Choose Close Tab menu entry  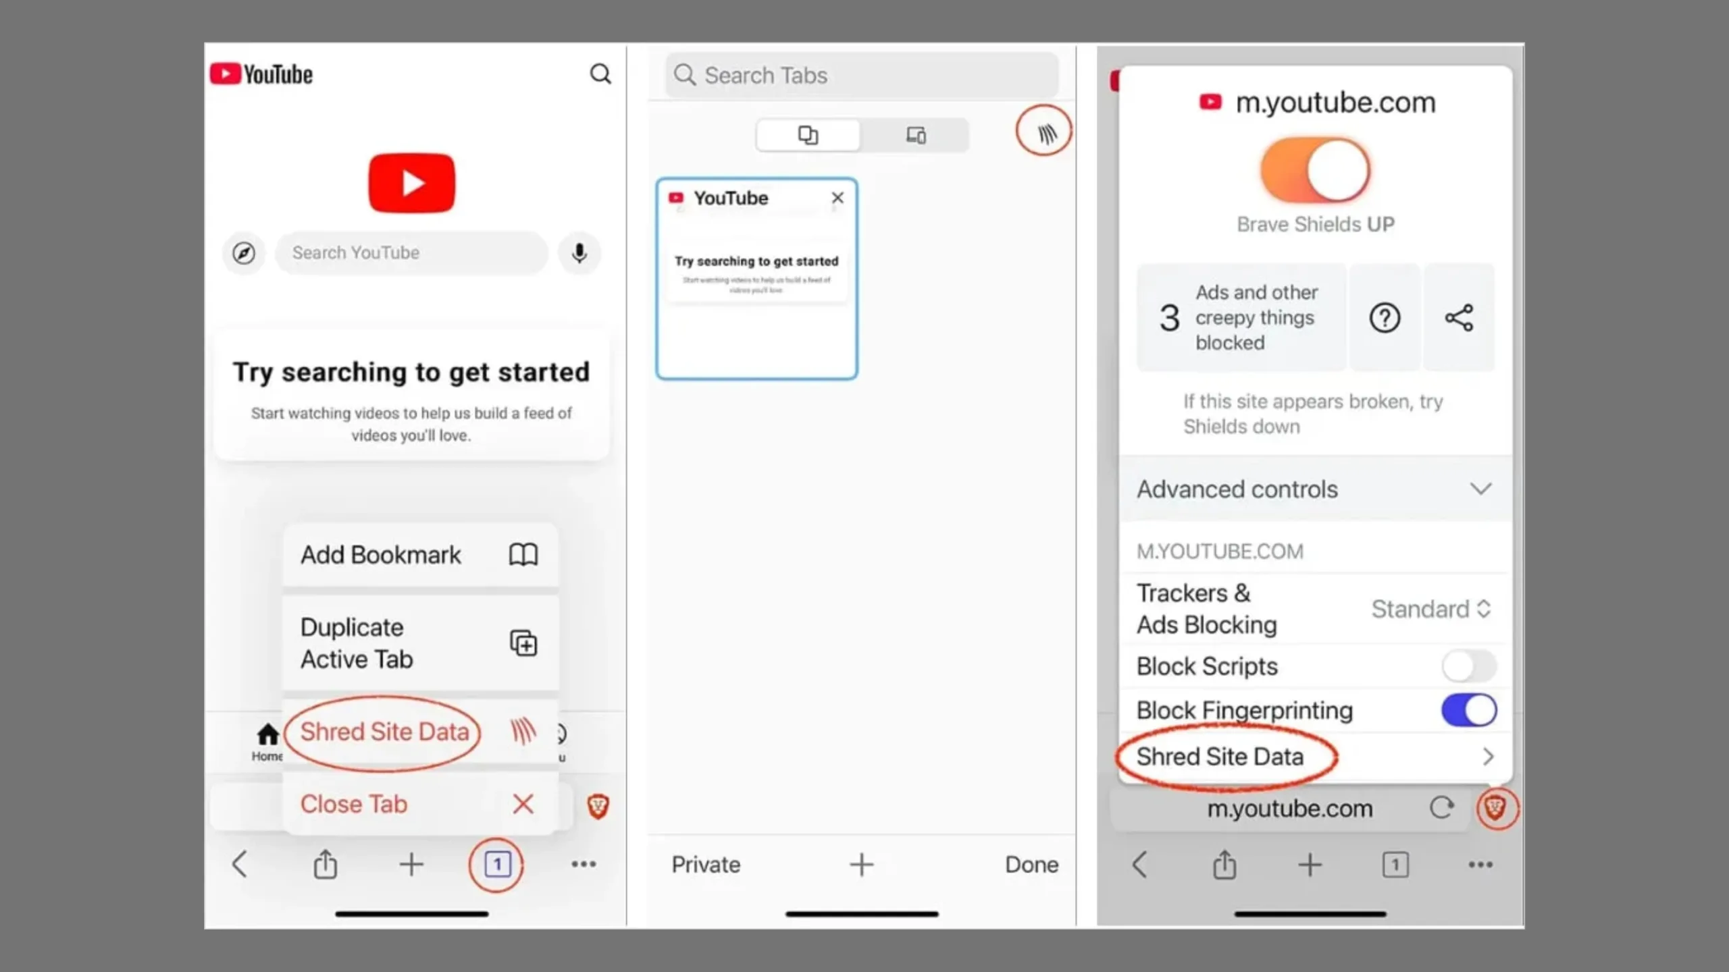420,804
